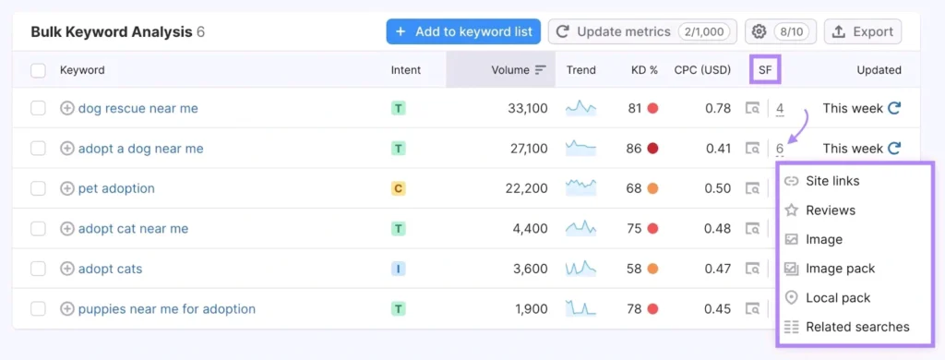Open SERP view icon for adopt cats
The image size is (945, 360).
(x=752, y=269)
